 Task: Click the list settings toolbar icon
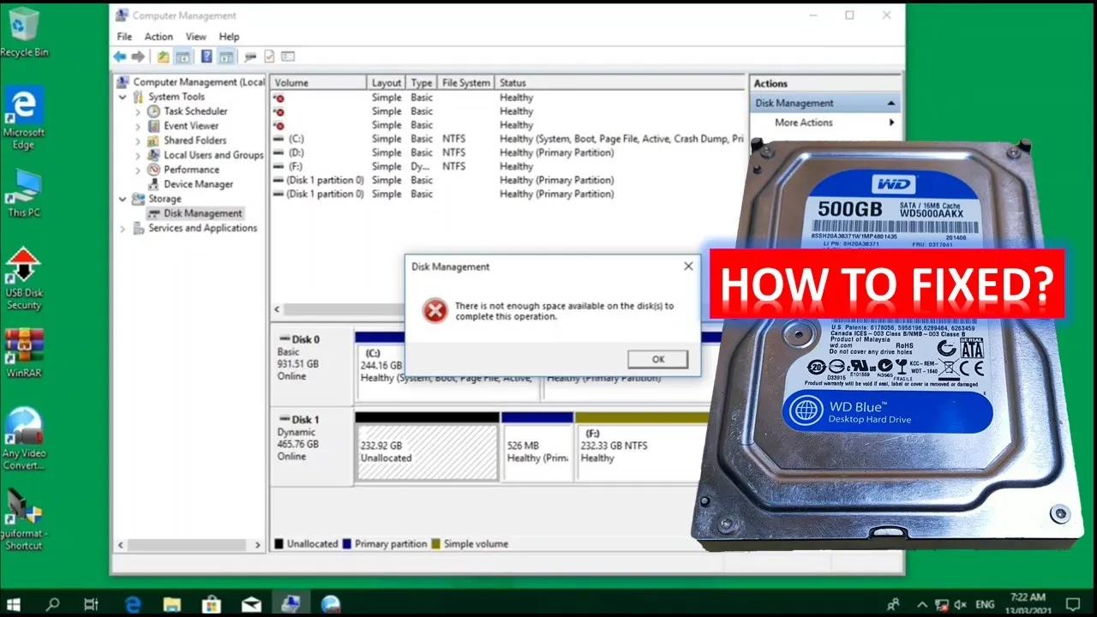pyautogui.click(x=288, y=57)
